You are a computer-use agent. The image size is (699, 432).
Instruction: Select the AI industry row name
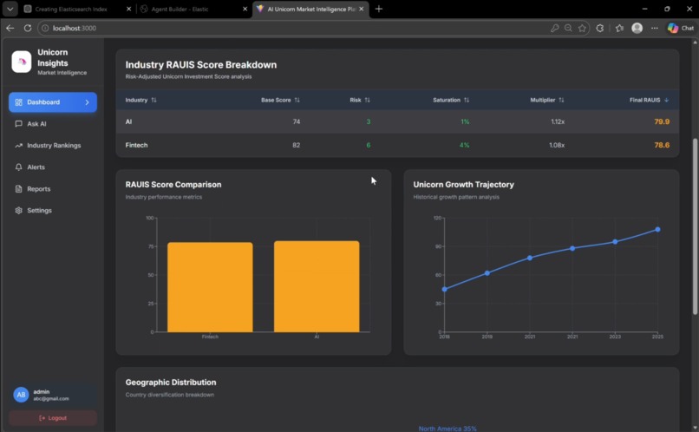(128, 121)
